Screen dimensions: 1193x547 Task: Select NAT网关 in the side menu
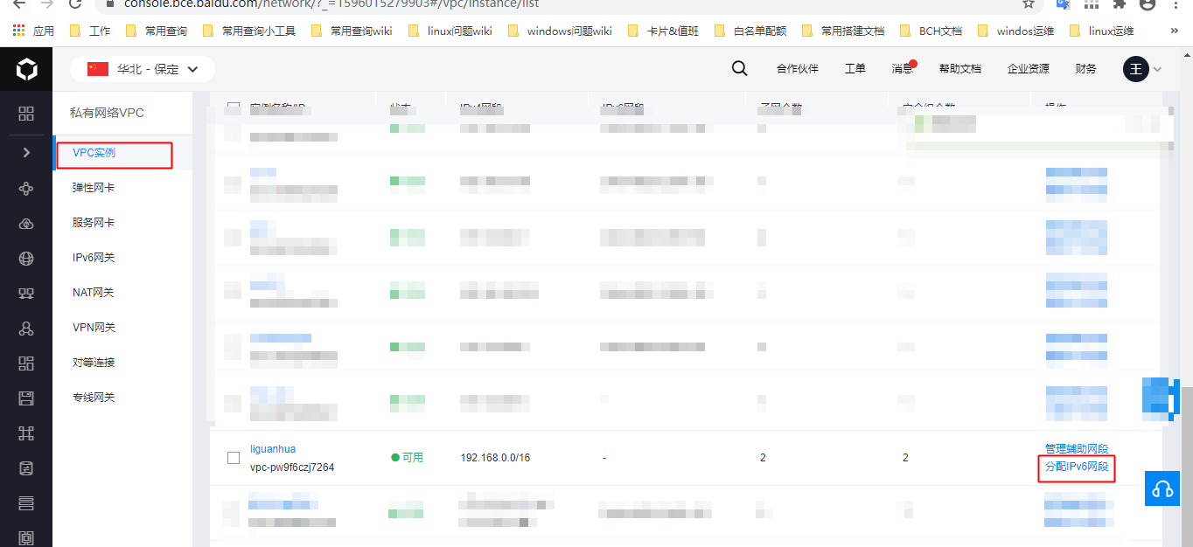click(94, 293)
